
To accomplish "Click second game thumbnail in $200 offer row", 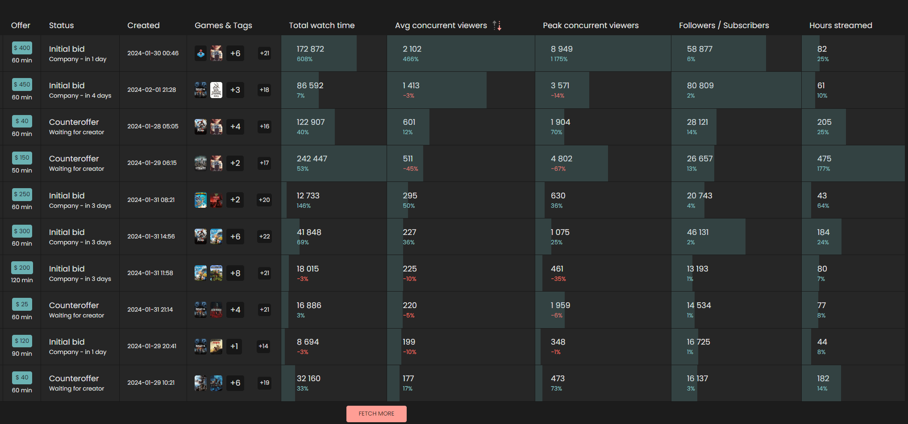I will [216, 273].
